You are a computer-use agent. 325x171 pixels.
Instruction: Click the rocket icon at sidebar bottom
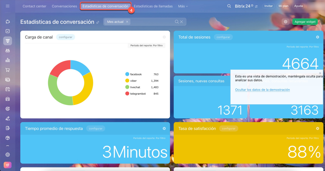point(8,165)
